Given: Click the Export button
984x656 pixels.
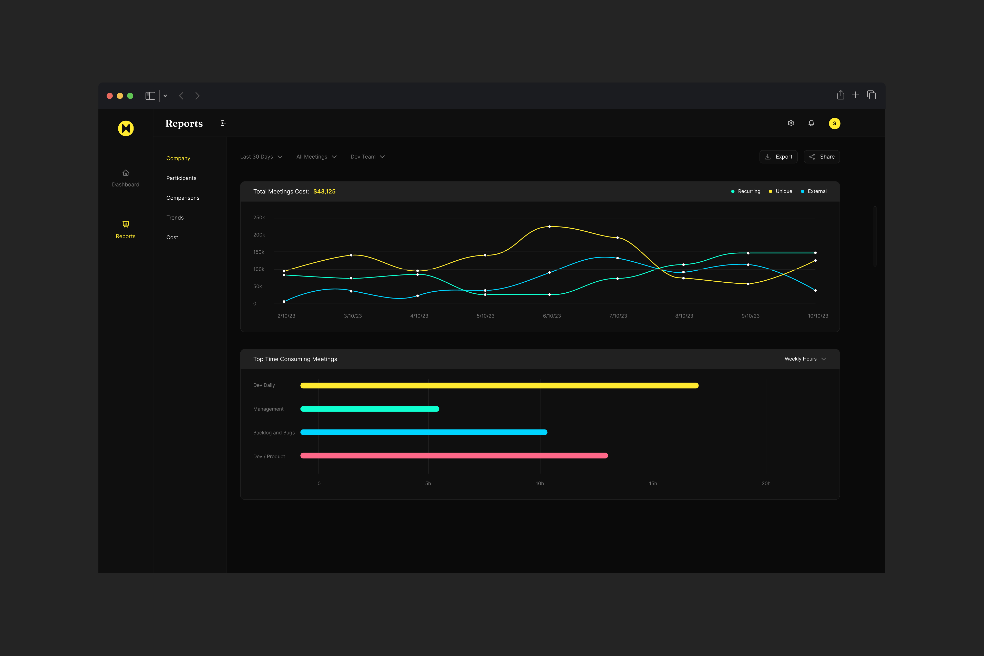Looking at the screenshot, I should [778, 157].
